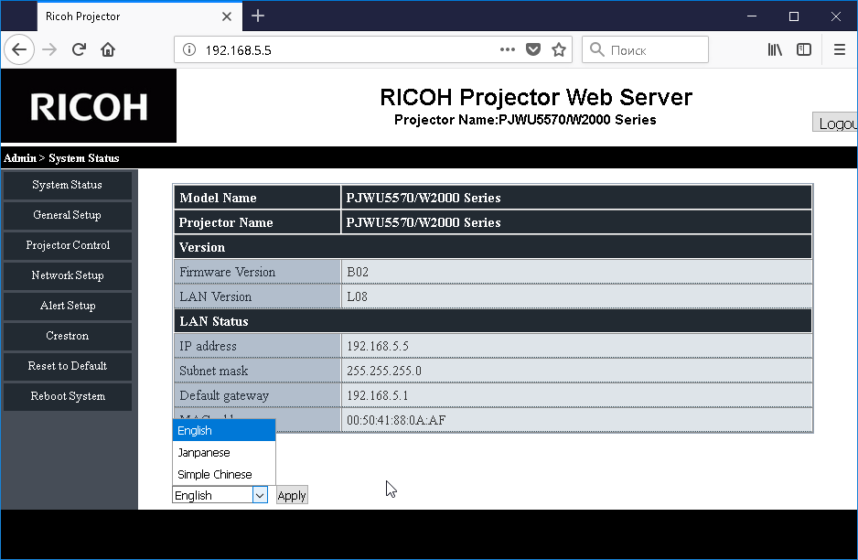
Task: Click the default gateway 192.168.5.1
Action: click(x=378, y=395)
